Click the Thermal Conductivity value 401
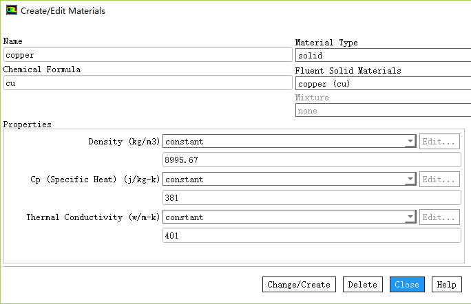This screenshot has height=304, width=471. click(311, 236)
